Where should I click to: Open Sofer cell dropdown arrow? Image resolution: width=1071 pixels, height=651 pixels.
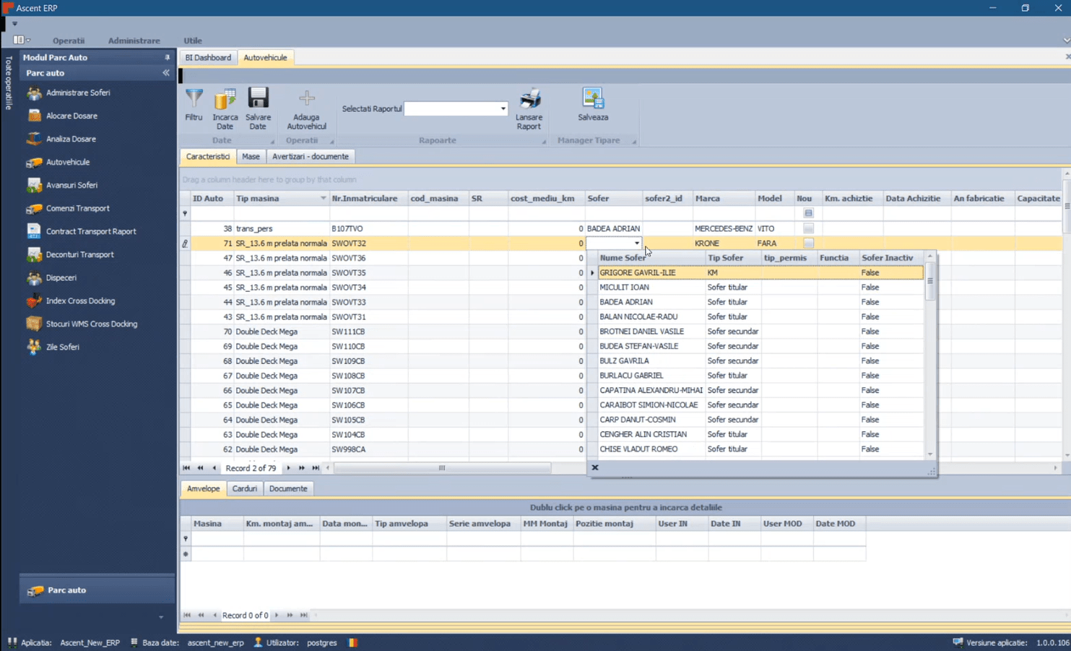(x=636, y=243)
